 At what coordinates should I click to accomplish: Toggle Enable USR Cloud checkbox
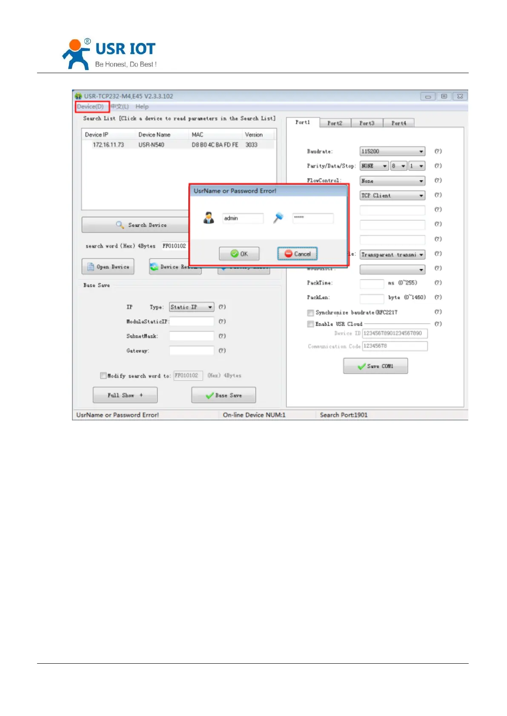point(311,324)
